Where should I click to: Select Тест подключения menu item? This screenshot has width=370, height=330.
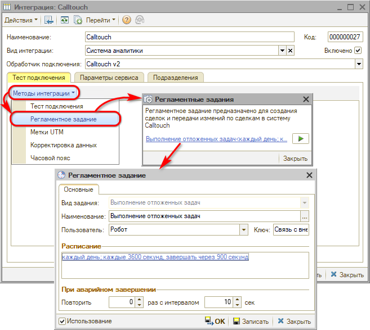point(57,106)
